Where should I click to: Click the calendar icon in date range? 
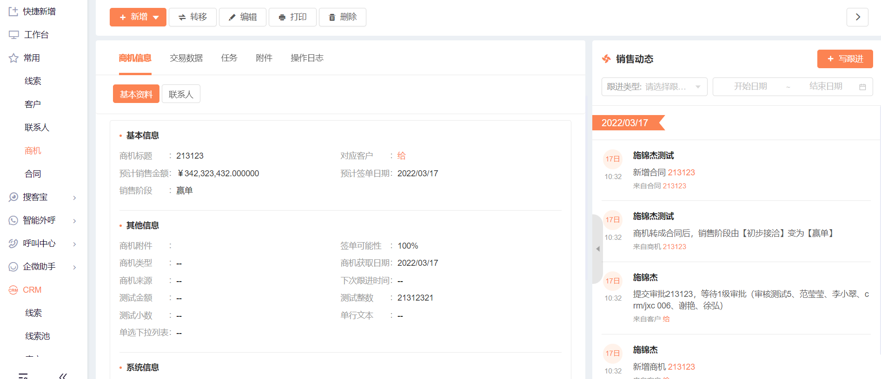[862, 87]
